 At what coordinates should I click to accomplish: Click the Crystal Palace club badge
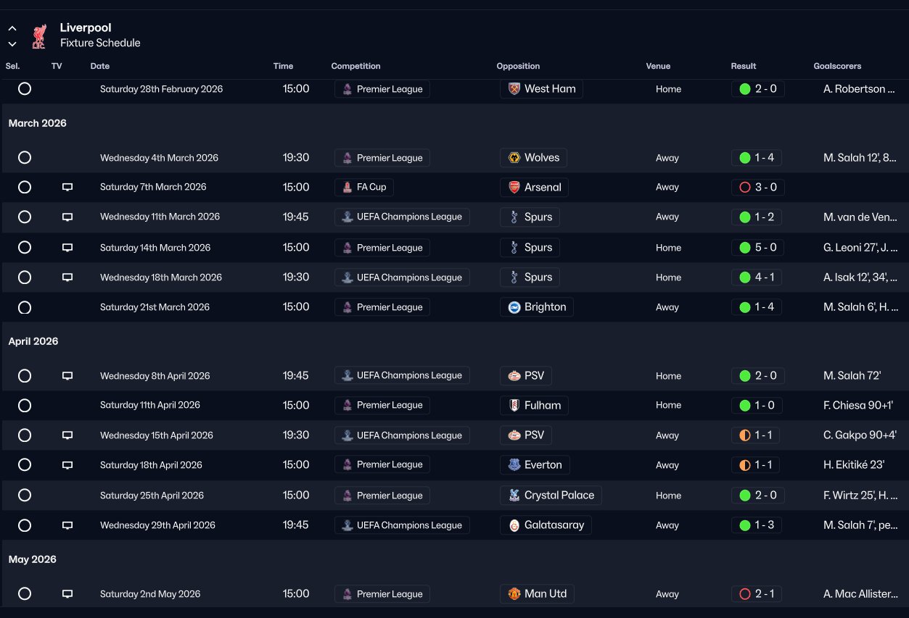point(514,496)
